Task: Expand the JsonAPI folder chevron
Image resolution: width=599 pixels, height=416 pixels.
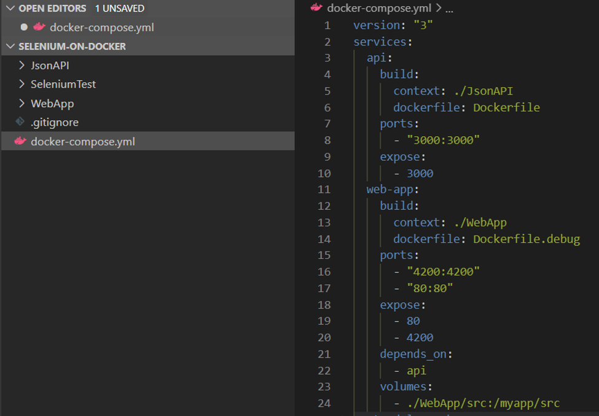Action: pos(22,65)
